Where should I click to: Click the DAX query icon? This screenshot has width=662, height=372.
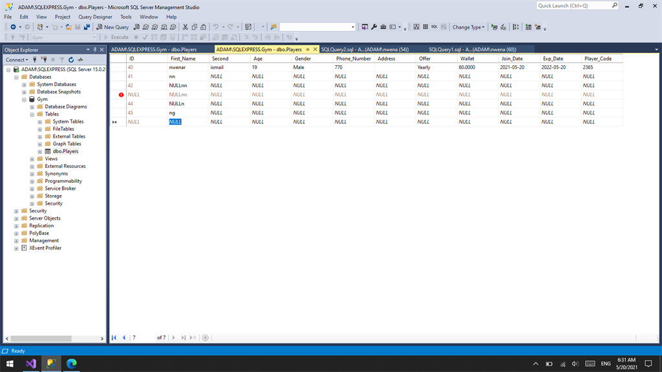[x=173, y=27]
